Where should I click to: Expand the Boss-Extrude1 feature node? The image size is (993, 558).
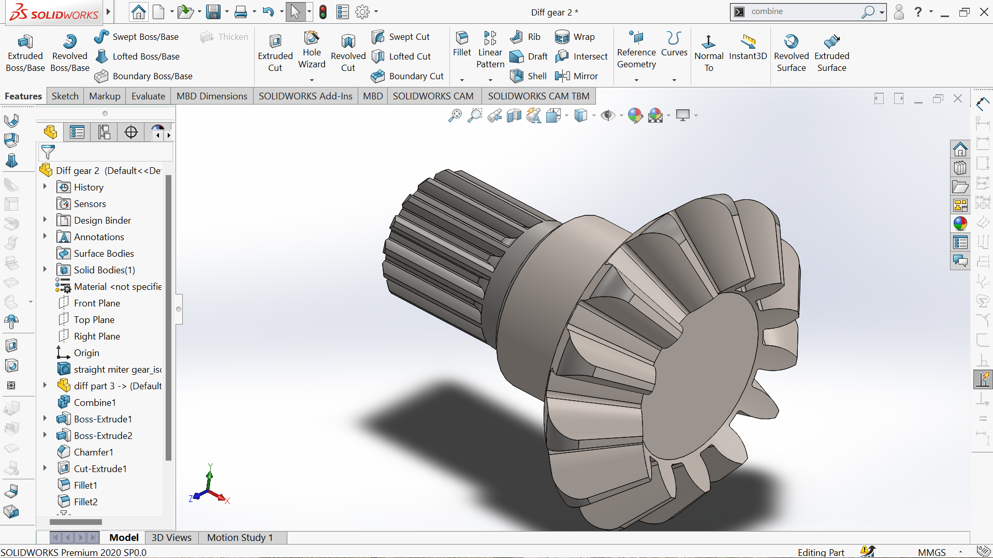[45, 419]
